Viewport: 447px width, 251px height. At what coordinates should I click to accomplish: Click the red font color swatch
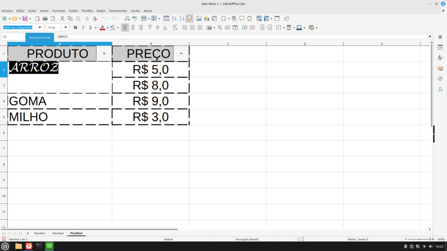[x=102, y=27]
